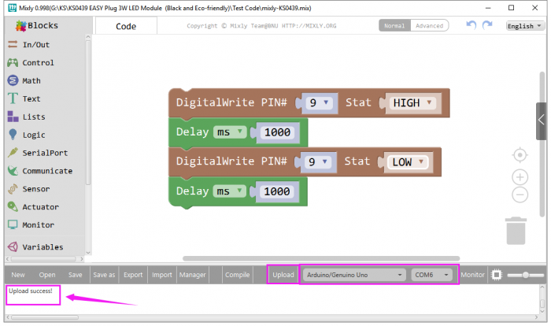The width and height of the screenshot is (551, 326).
Task: Click the chip icon beside Monitor
Action: tap(496, 275)
